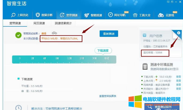The image size is (183, 110).
Task: Open 网址导航 compass icon
Action: (110, 15)
